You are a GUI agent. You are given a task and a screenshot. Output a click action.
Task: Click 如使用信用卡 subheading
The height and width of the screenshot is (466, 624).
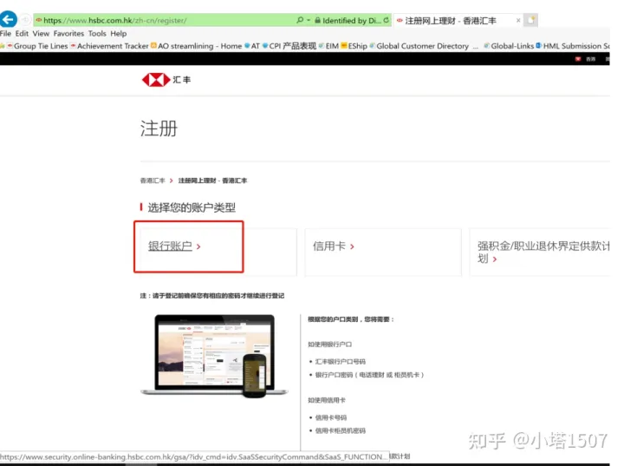pos(327,400)
